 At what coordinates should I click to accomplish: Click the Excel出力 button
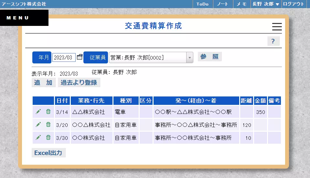pyautogui.click(x=48, y=153)
